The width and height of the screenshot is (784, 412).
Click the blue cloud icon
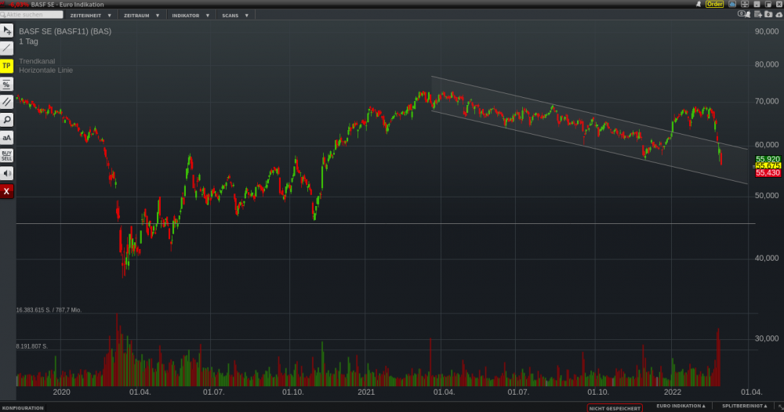click(732, 4)
